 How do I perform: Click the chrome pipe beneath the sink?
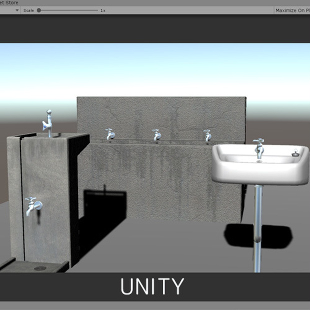[257, 228]
